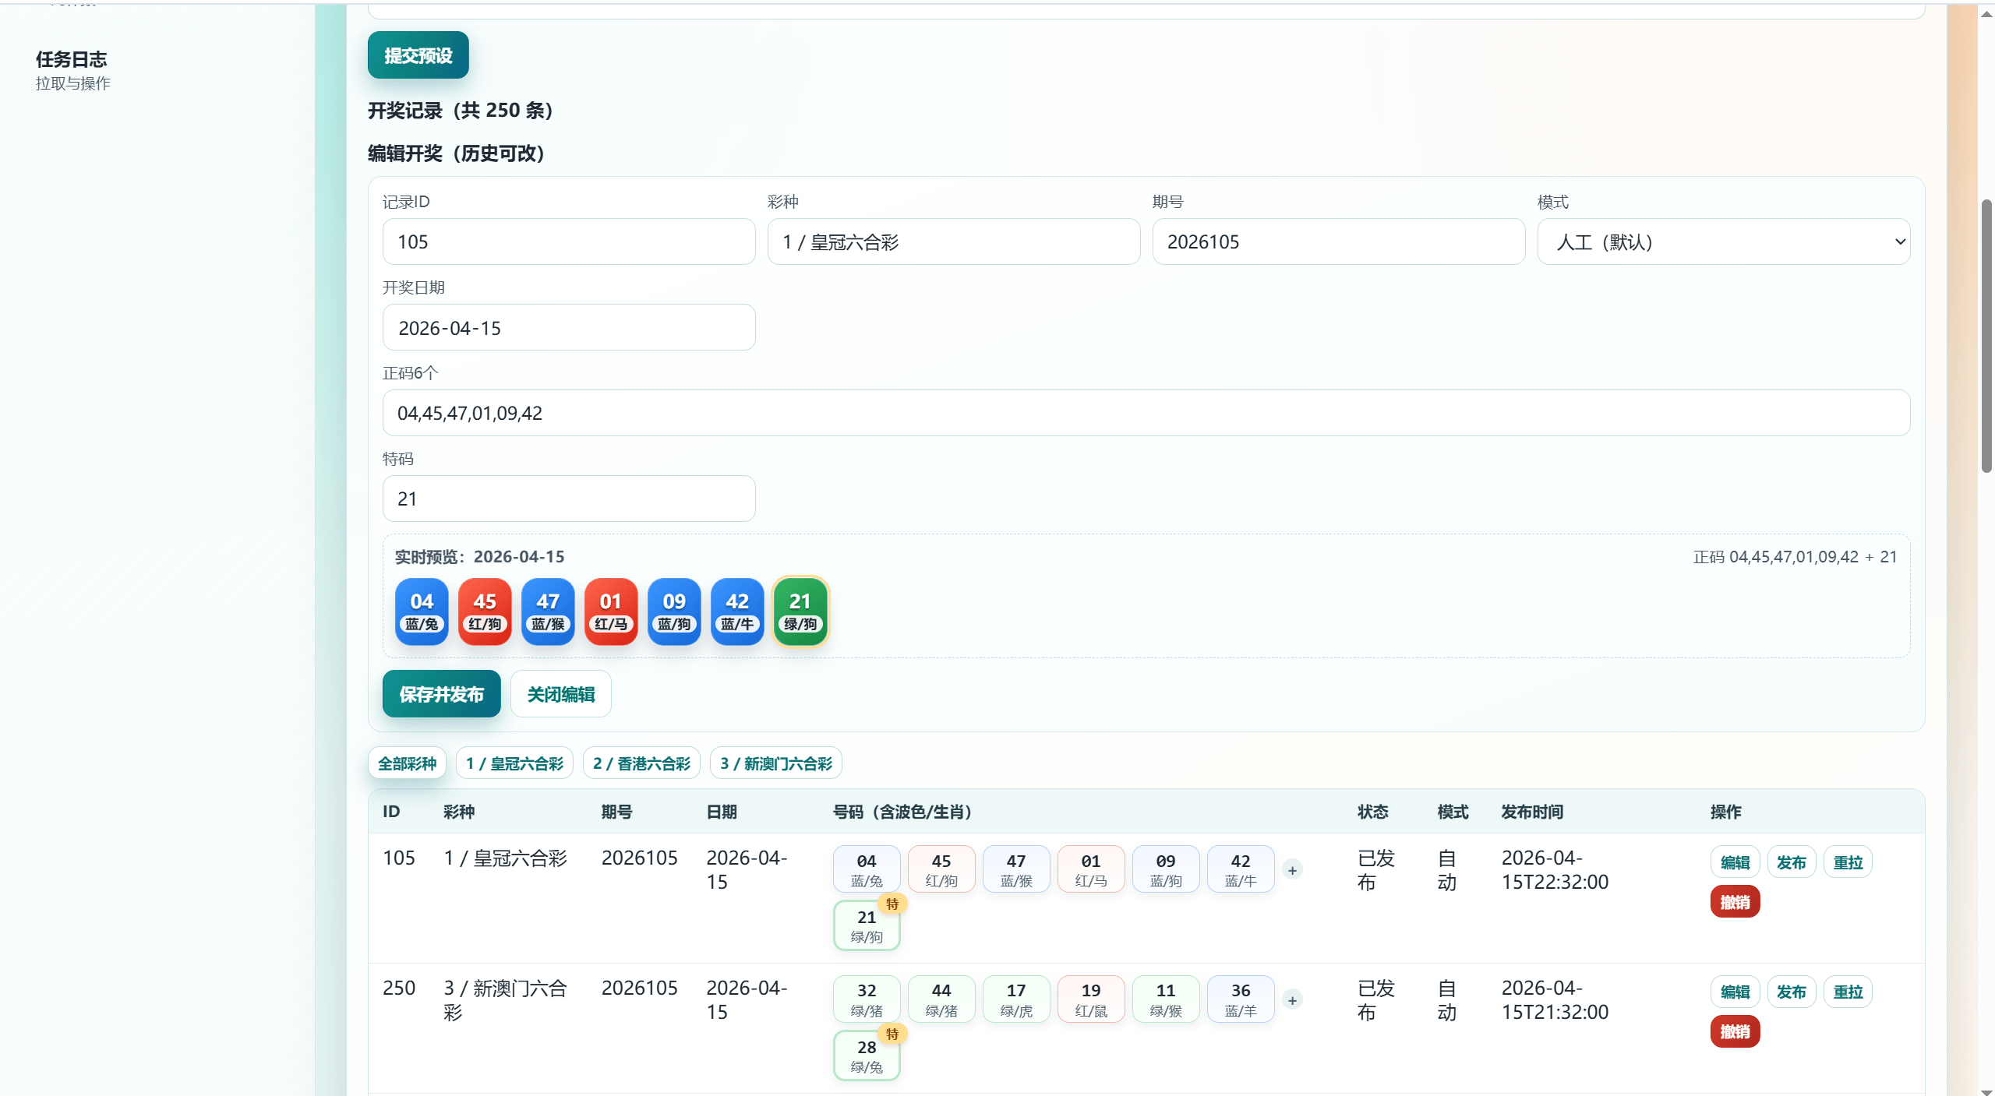Click blue preview ball 09 蓝/狗
The height and width of the screenshot is (1096, 1995).
click(674, 611)
